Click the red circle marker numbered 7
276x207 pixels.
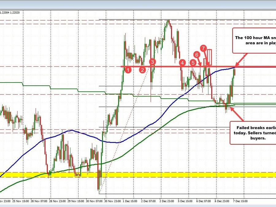203,48
